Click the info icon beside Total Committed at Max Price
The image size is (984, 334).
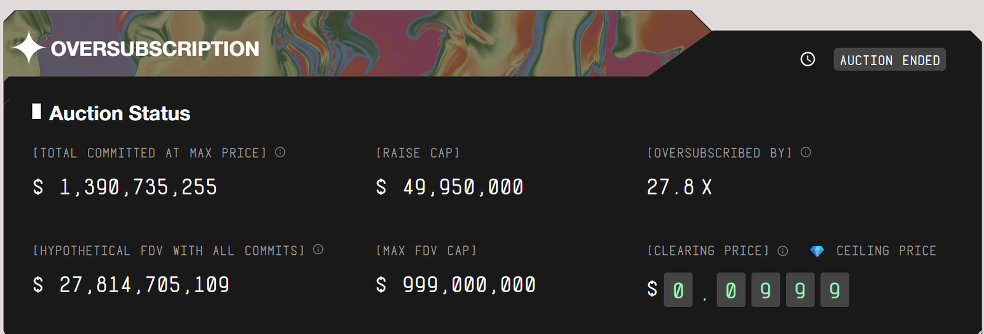280,152
